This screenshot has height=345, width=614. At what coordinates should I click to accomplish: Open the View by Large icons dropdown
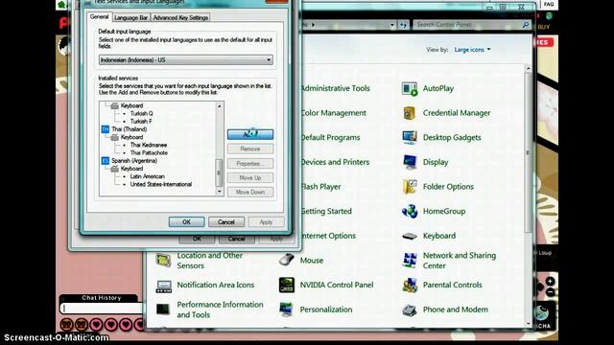click(472, 50)
